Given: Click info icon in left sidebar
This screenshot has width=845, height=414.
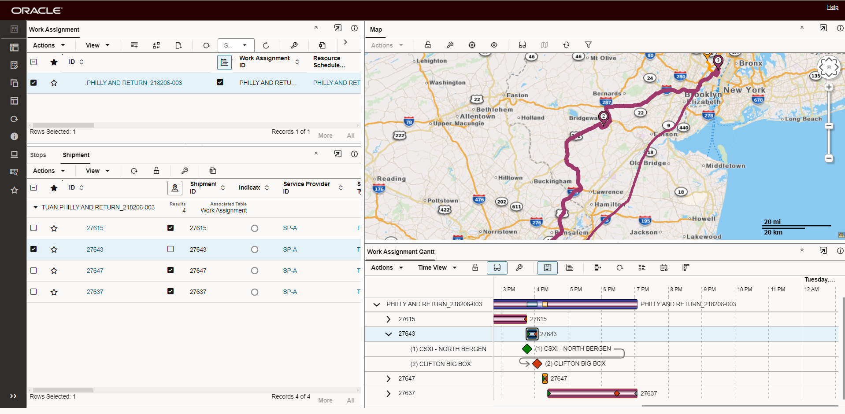Looking at the screenshot, I should tap(14, 136).
